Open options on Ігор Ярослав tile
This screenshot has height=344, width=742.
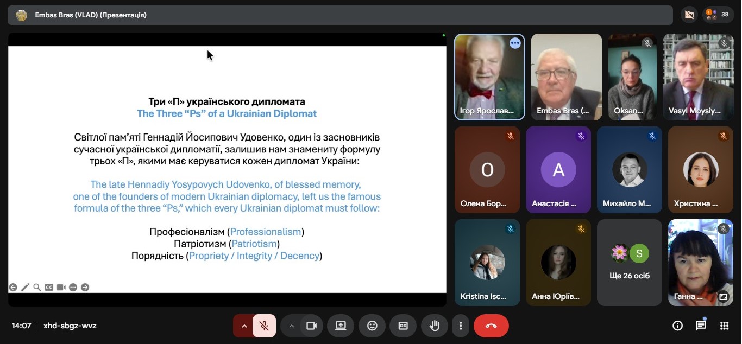[x=515, y=43]
